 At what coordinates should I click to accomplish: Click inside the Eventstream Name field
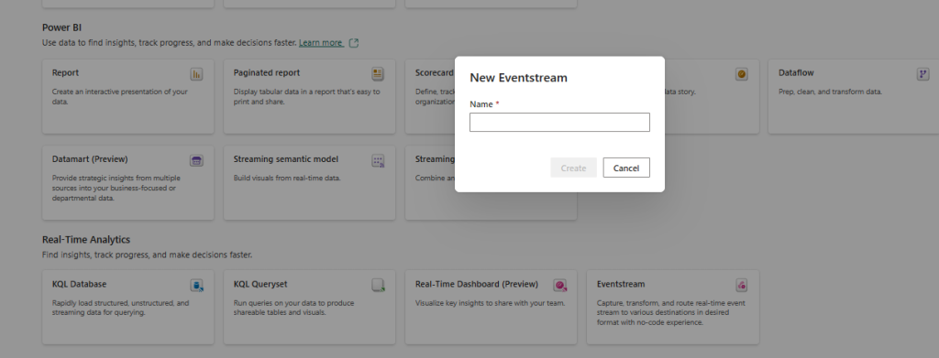pyautogui.click(x=559, y=122)
